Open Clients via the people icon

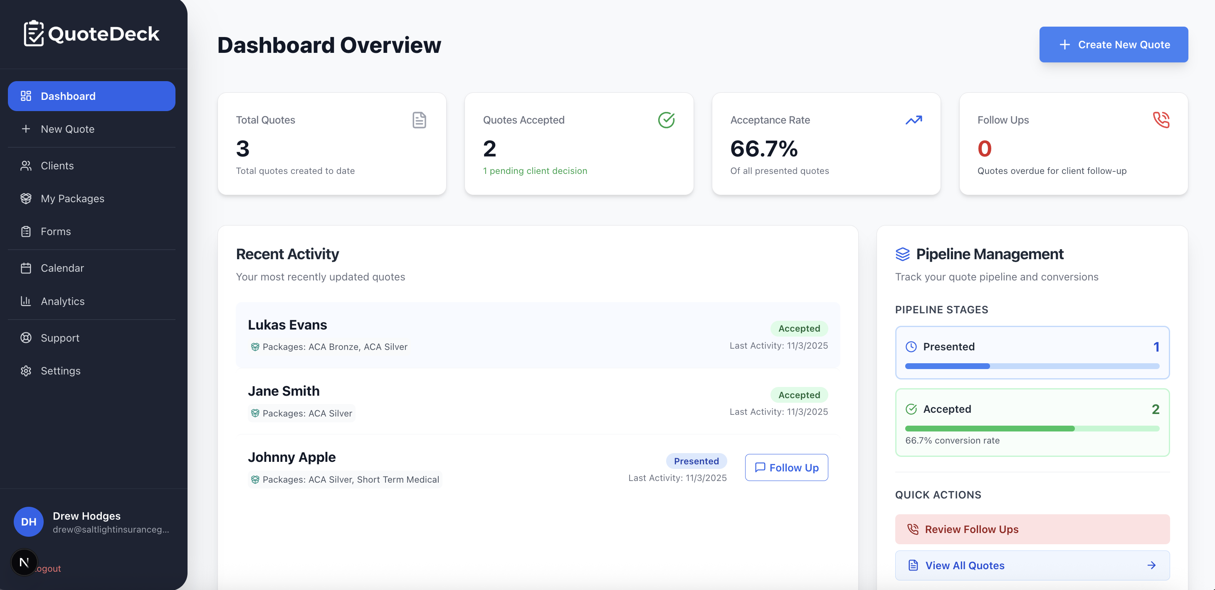pyautogui.click(x=26, y=165)
